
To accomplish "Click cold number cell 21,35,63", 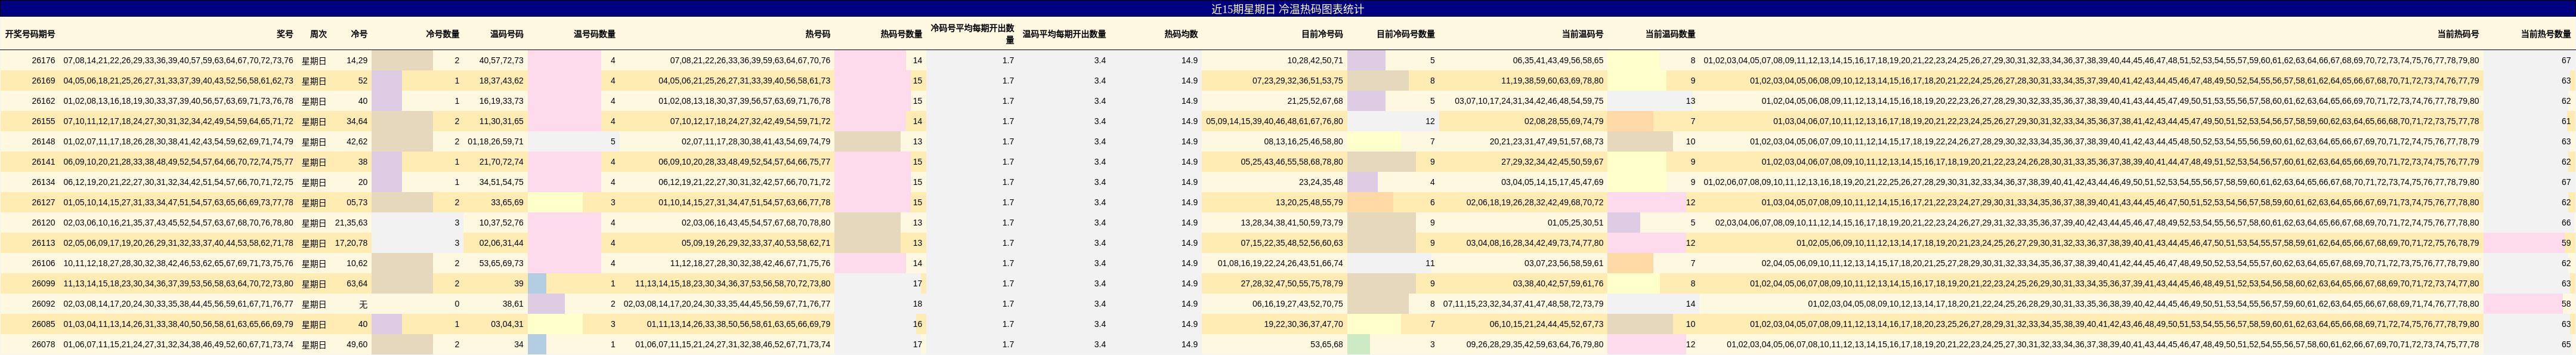I will point(351,223).
